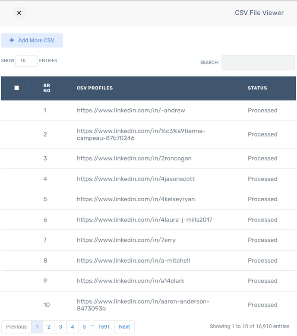Jump to pagination page 4
Screen dimensions: 297x336
(x=73, y=326)
